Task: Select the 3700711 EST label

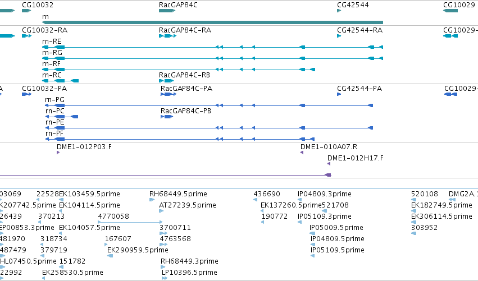Action: pos(175,228)
